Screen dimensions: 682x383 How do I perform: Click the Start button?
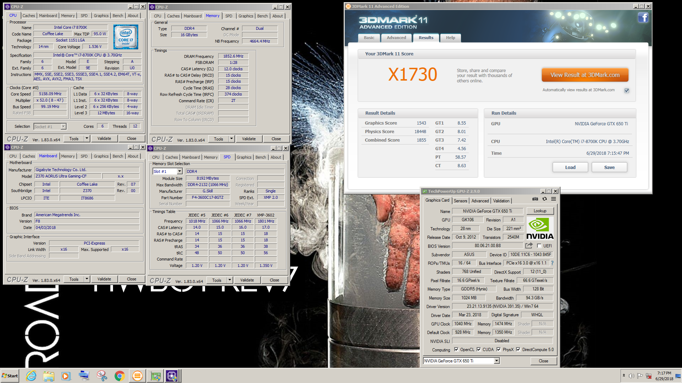[x=10, y=376]
